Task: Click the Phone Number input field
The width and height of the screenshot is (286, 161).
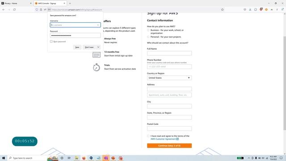Action: (x=169, y=67)
